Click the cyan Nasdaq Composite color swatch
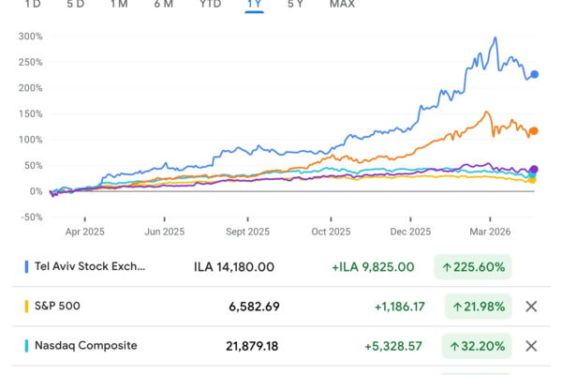 [x=26, y=346]
